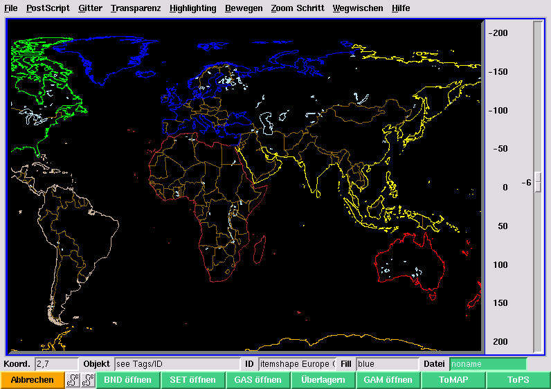Open the Wegwischen menu
551x389 pixels.
(358, 8)
